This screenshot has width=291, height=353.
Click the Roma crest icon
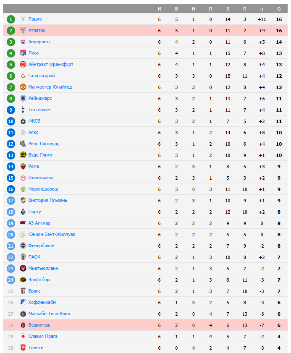pyautogui.click(x=23, y=166)
